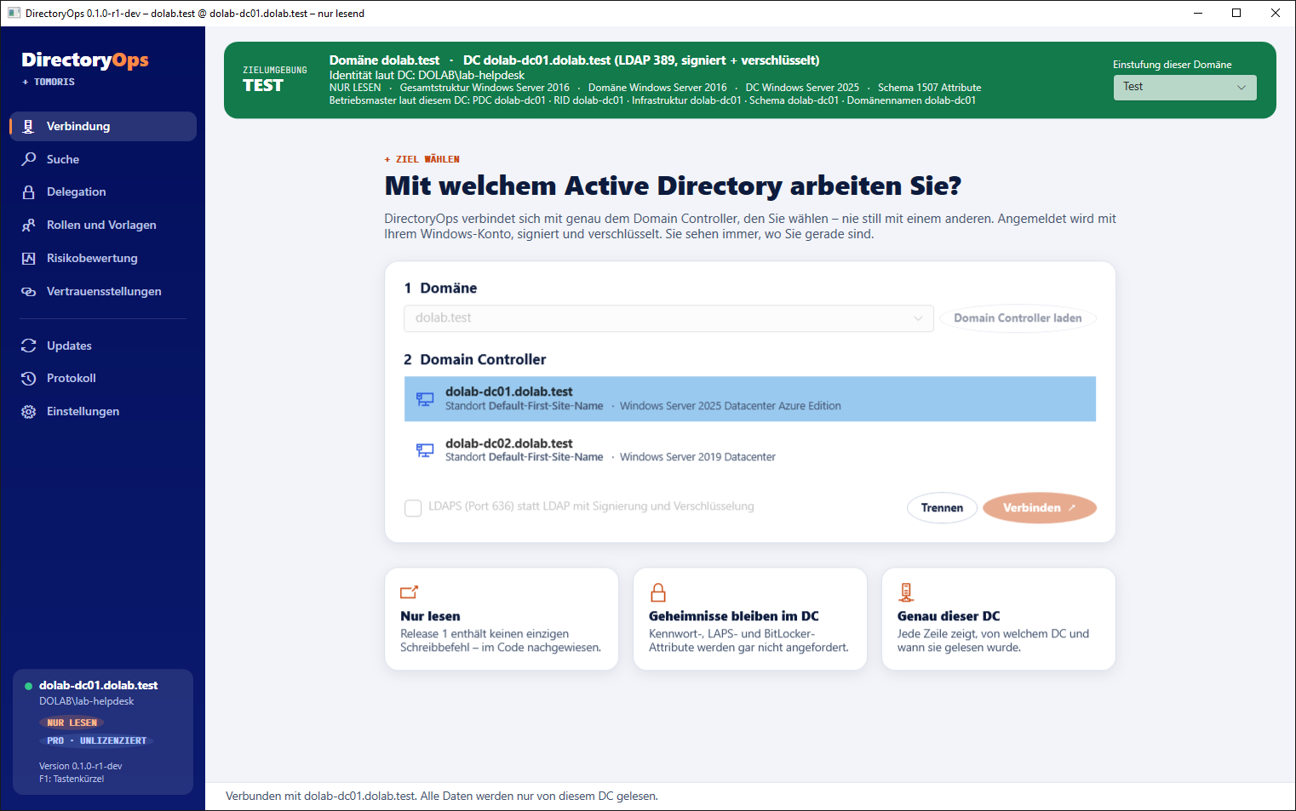Click the Verbindung sidebar icon
The width and height of the screenshot is (1296, 811).
28,126
